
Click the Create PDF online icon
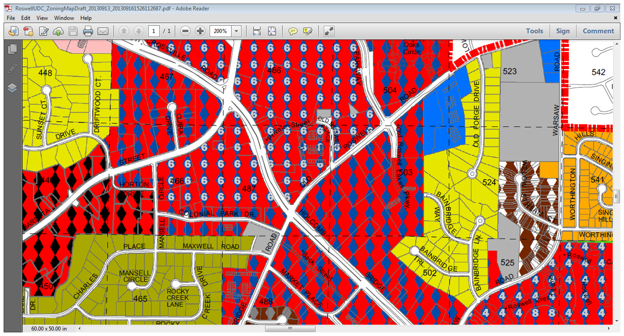[28, 31]
